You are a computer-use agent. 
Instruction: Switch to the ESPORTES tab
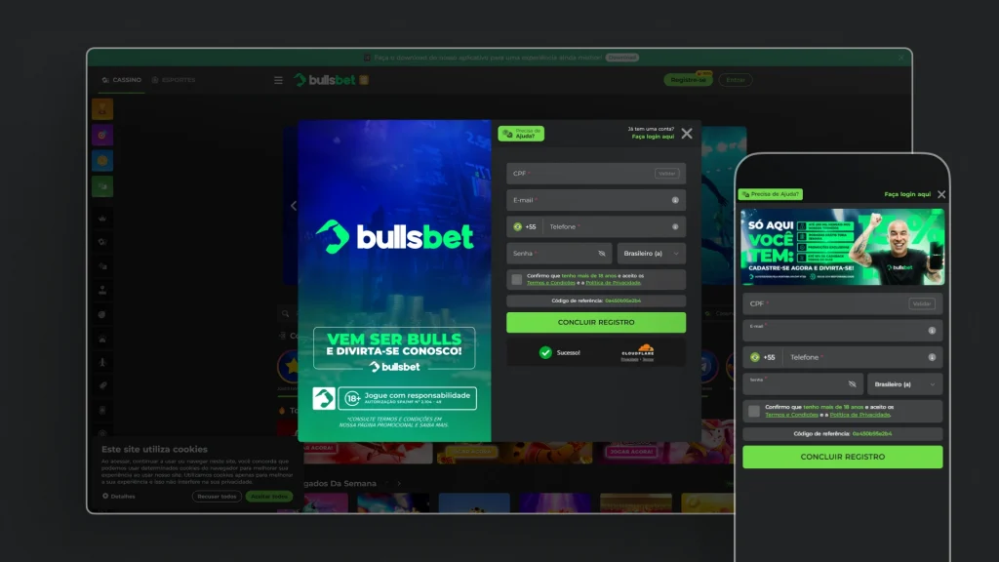(174, 80)
